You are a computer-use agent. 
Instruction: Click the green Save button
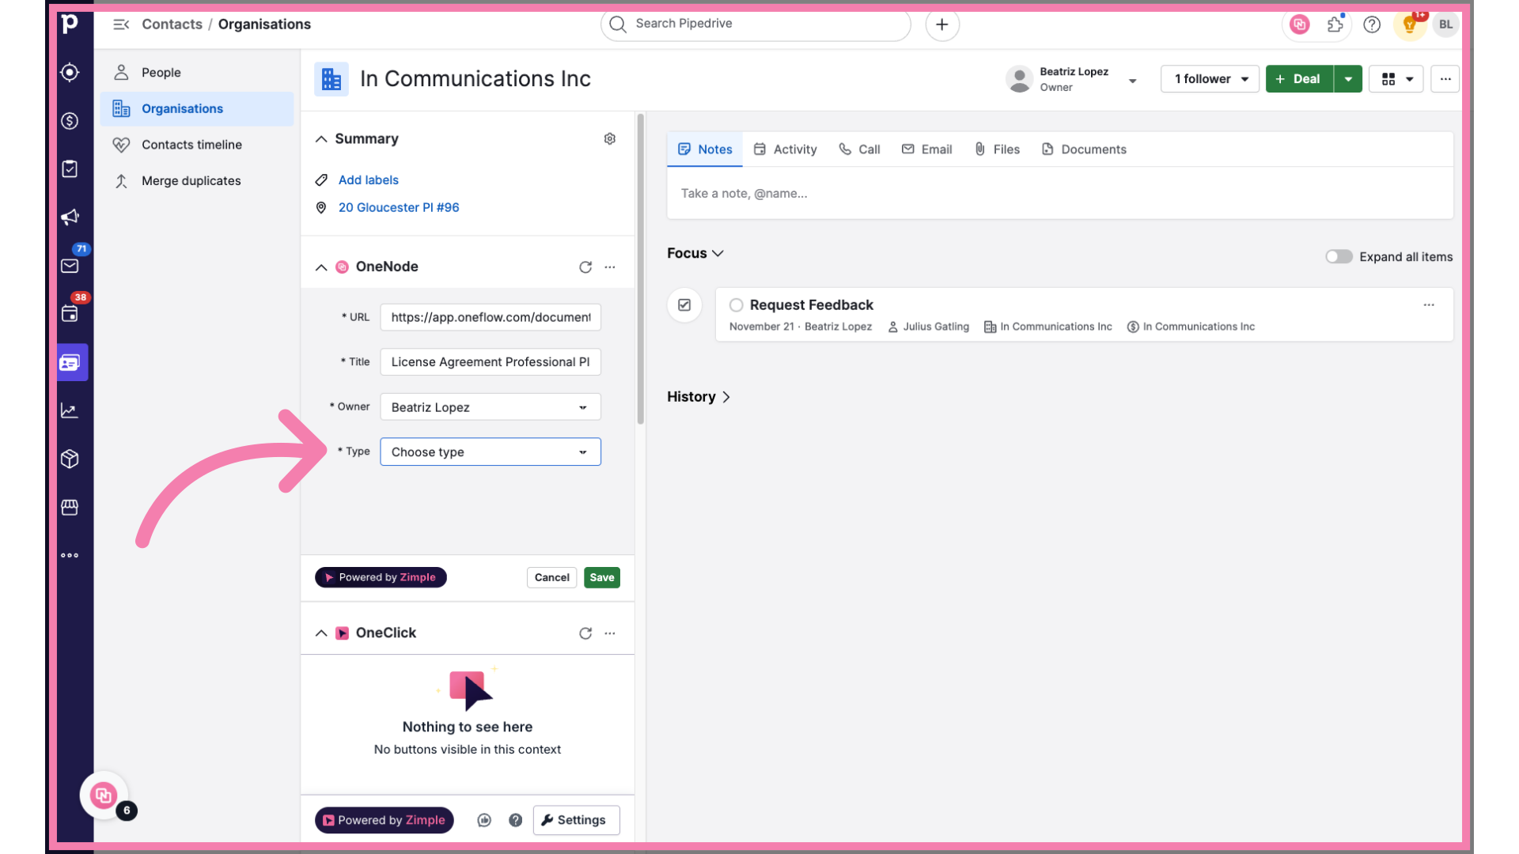click(602, 578)
